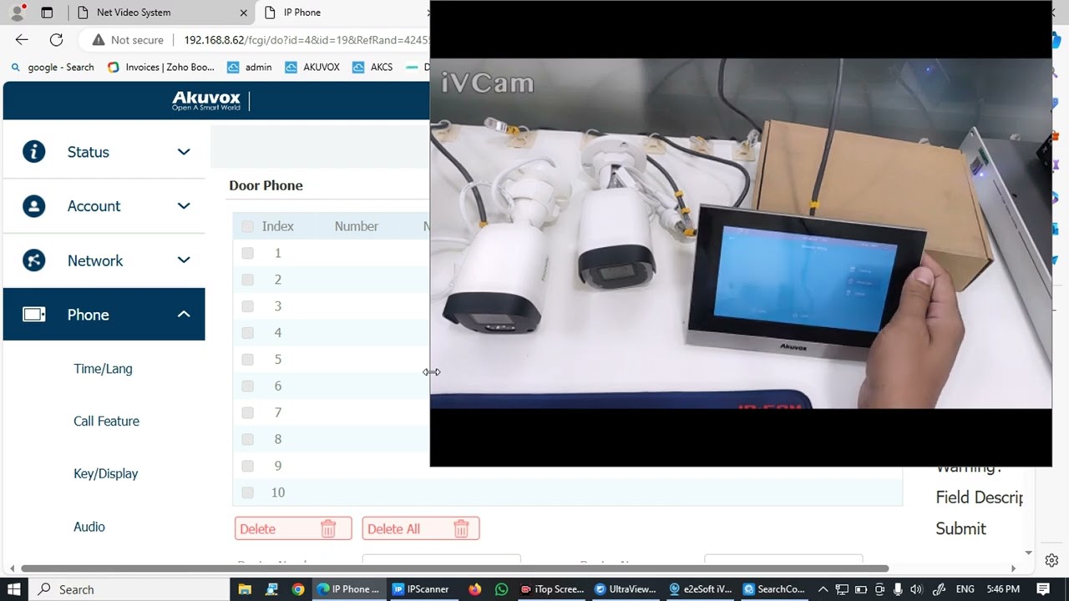Image resolution: width=1069 pixels, height=601 pixels.
Task: Tick the checkbox for row 3
Action: 247,306
